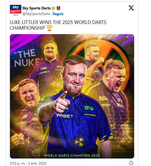The height and width of the screenshot is (166, 151).
Task: Click the Sky Sports darts profile avatar
Action: coord(16,10)
